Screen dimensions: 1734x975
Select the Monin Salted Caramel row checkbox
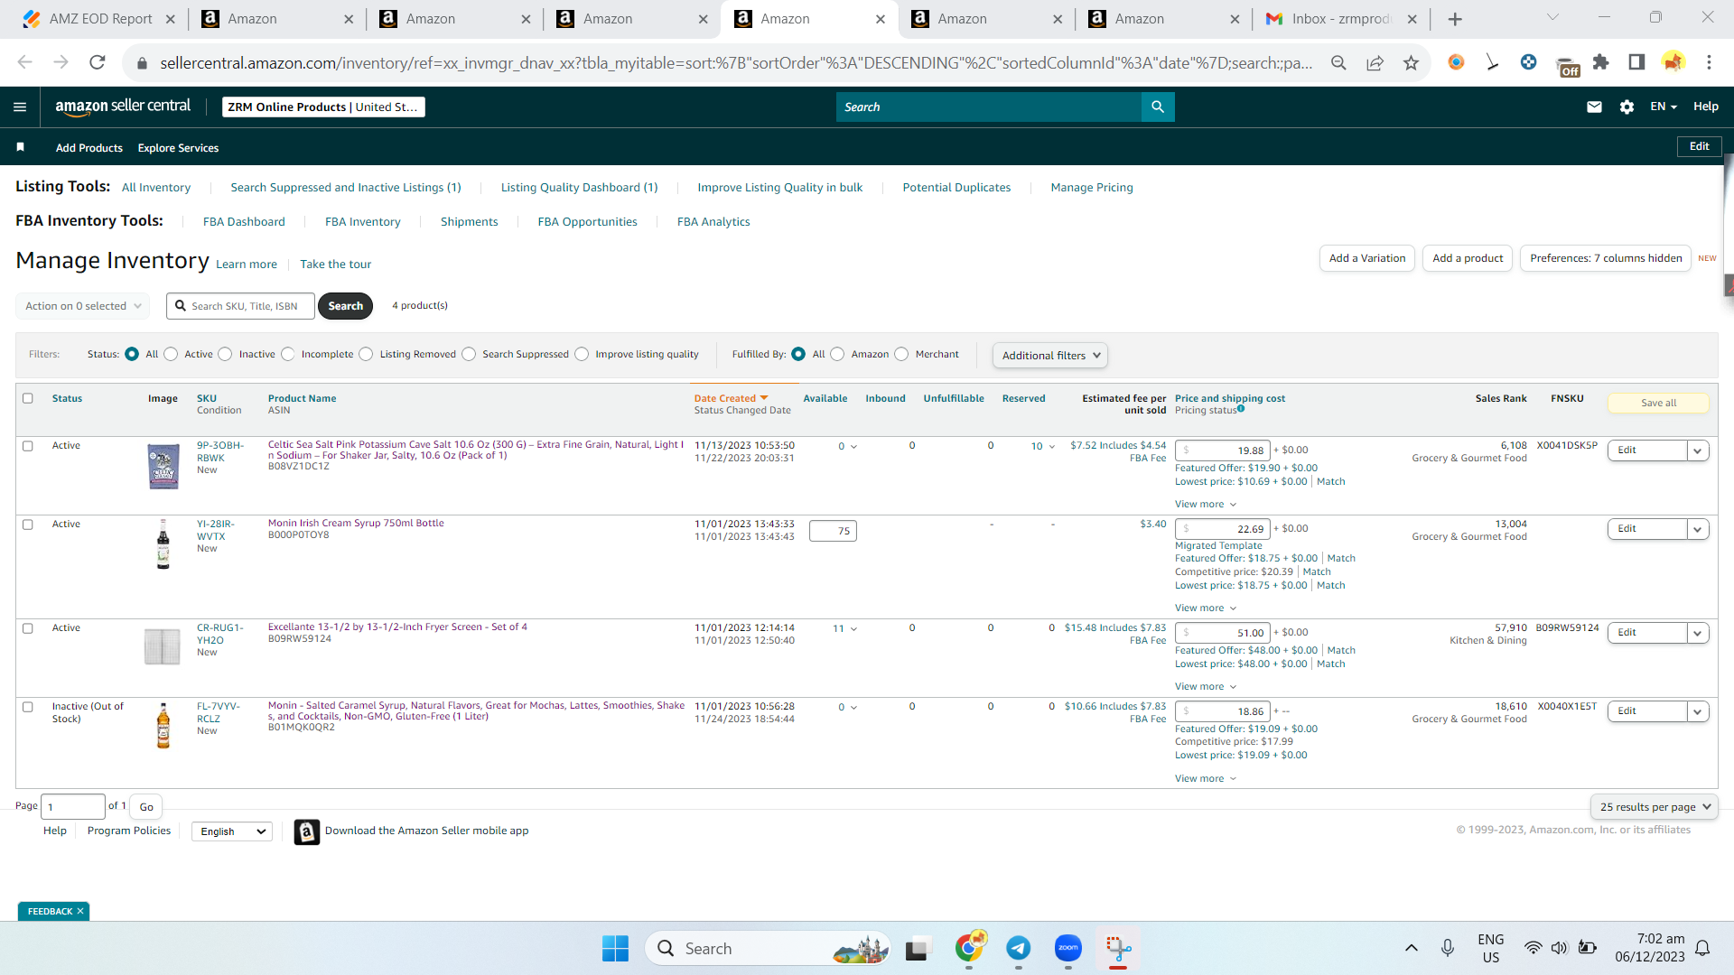(x=28, y=707)
